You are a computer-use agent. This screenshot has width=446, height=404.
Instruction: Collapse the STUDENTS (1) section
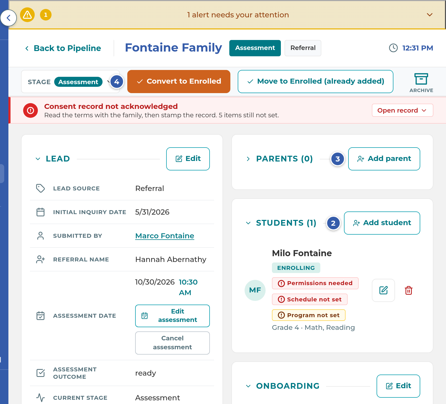(248, 223)
